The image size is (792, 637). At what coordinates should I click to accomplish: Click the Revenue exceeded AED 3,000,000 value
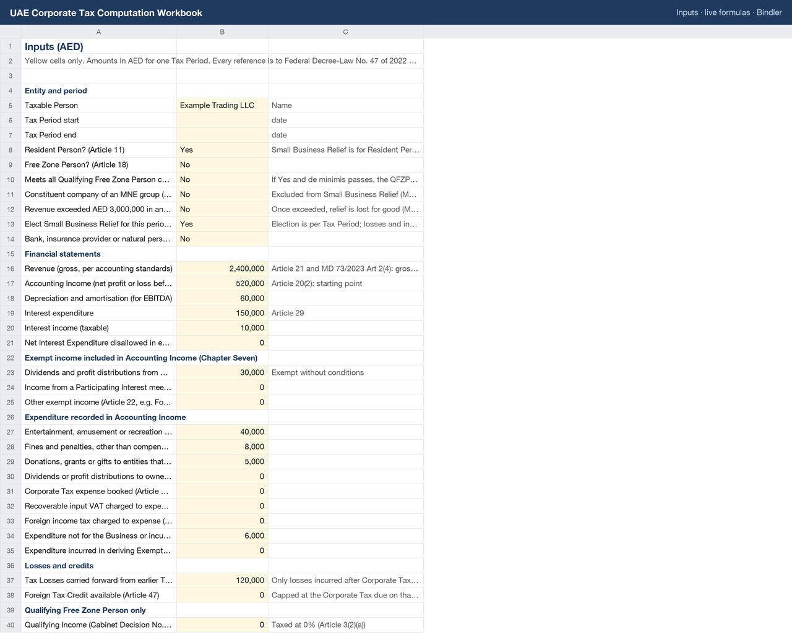pos(222,209)
